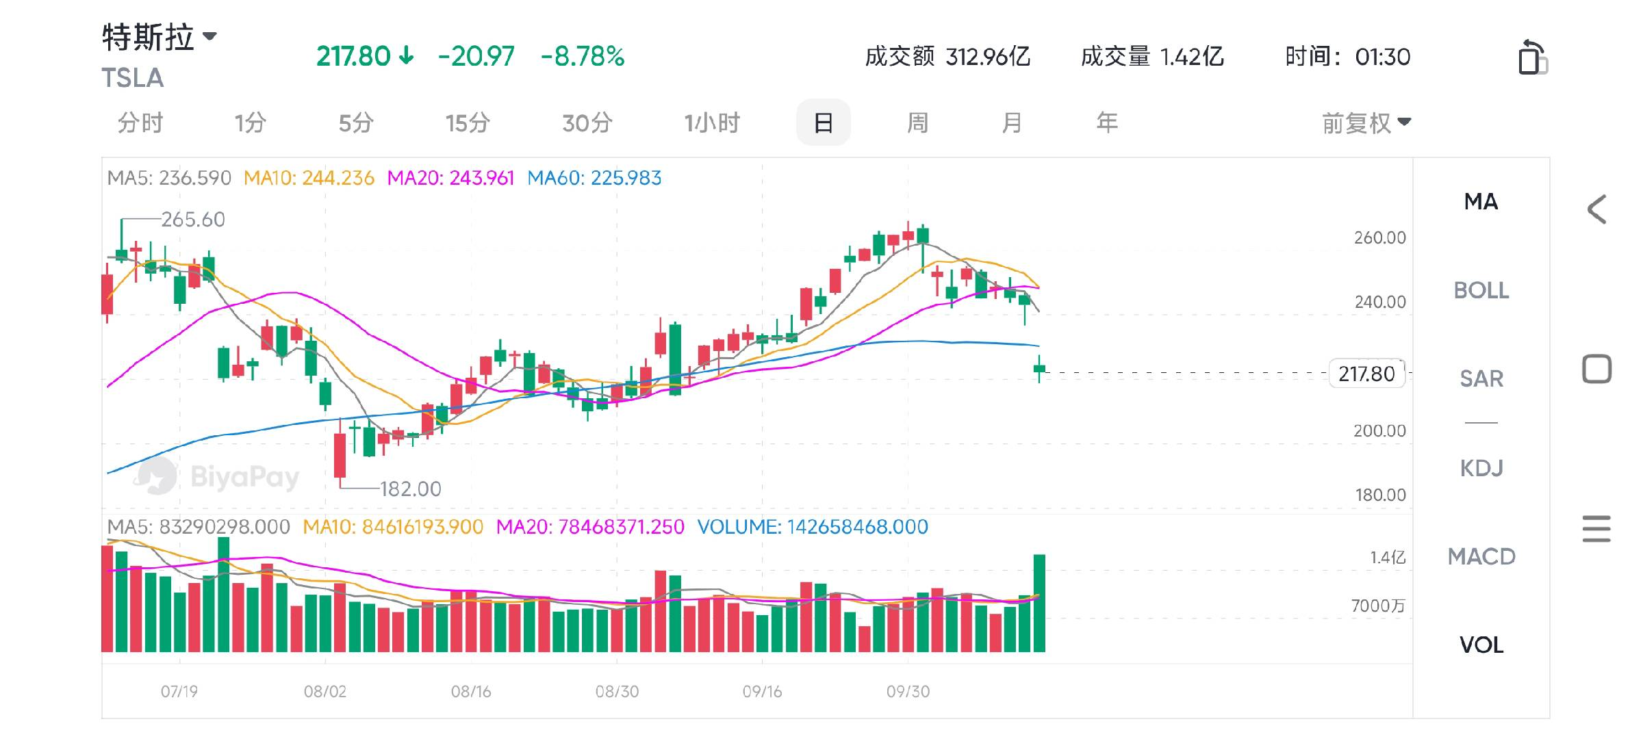This screenshot has width=1643, height=739.
Task: Click the 260.00 price axis label
Action: pos(1379,238)
